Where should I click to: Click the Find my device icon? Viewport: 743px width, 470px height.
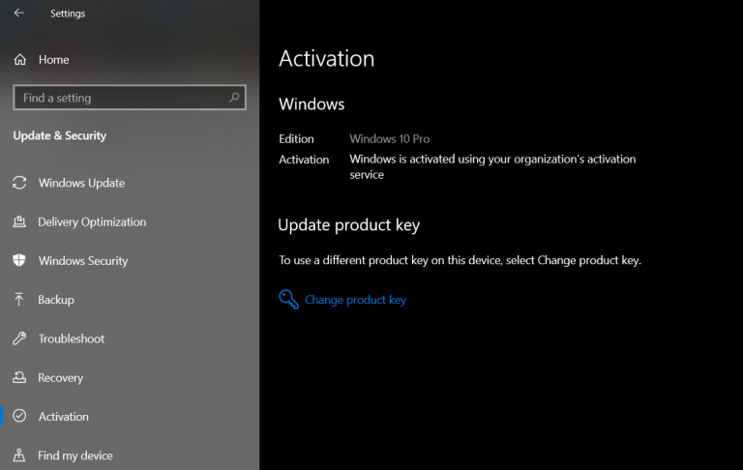(19, 455)
